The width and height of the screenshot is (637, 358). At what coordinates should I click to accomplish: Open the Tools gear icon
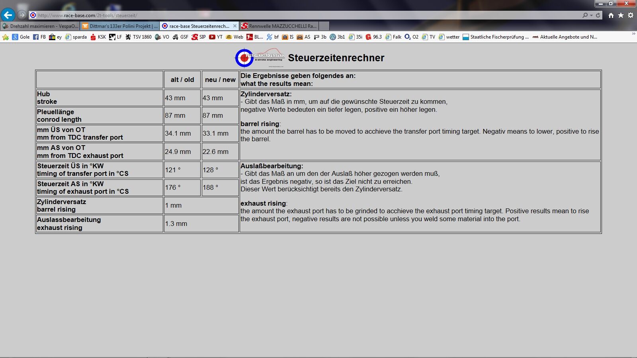[x=631, y=15]
